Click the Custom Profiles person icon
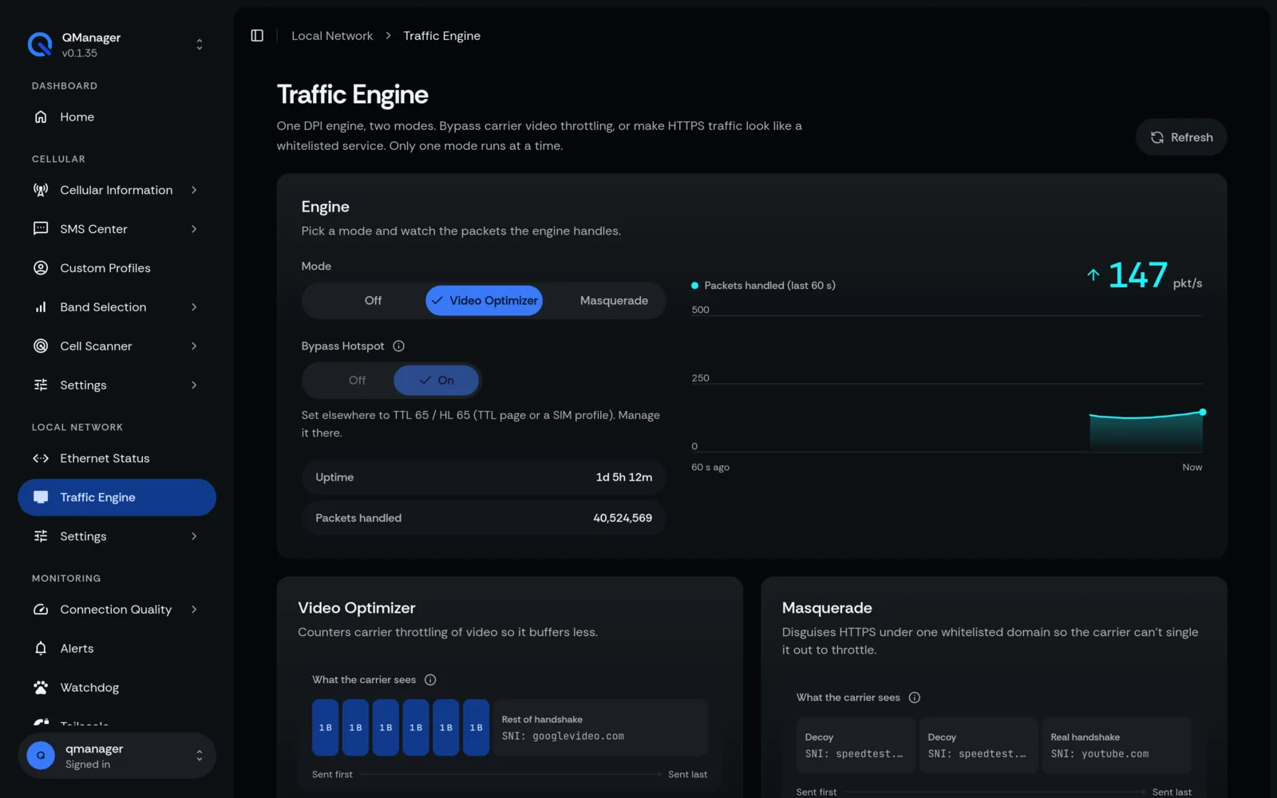This screenshot has width=1277, height=798. [x=41, y=268]
